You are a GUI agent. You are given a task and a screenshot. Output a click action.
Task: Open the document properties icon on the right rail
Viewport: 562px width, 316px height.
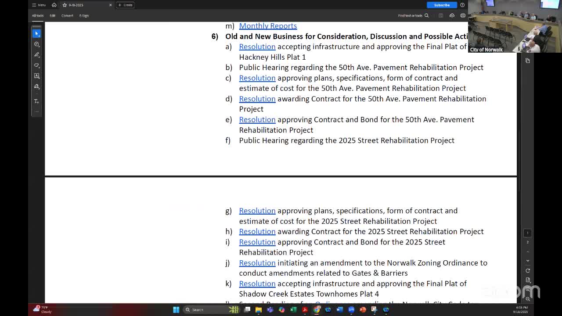coord(528,280)
